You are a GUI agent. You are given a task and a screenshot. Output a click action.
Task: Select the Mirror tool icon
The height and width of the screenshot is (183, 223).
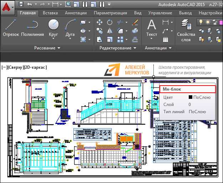coord(110,31)
